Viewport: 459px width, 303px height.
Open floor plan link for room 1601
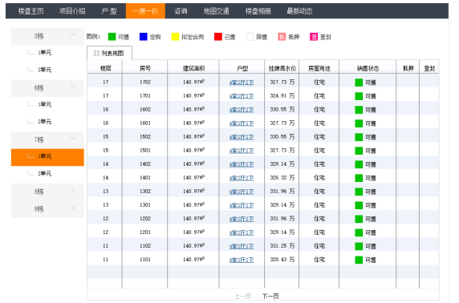[242, 123]
